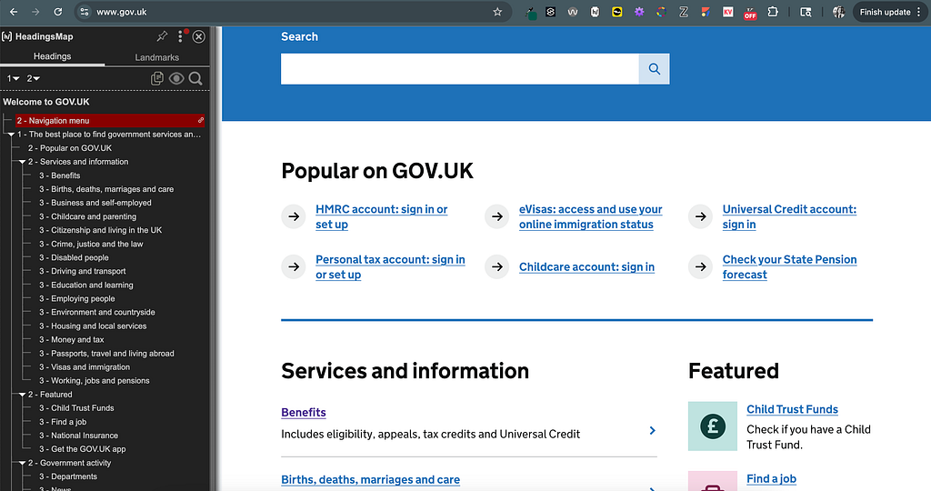931x491 pixels.
Task: Go forward with browser forward arrow
Action: point(35,12)
